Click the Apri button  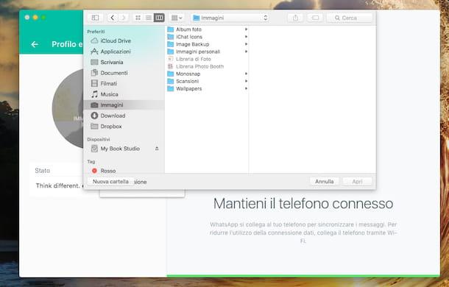[358, 182]
